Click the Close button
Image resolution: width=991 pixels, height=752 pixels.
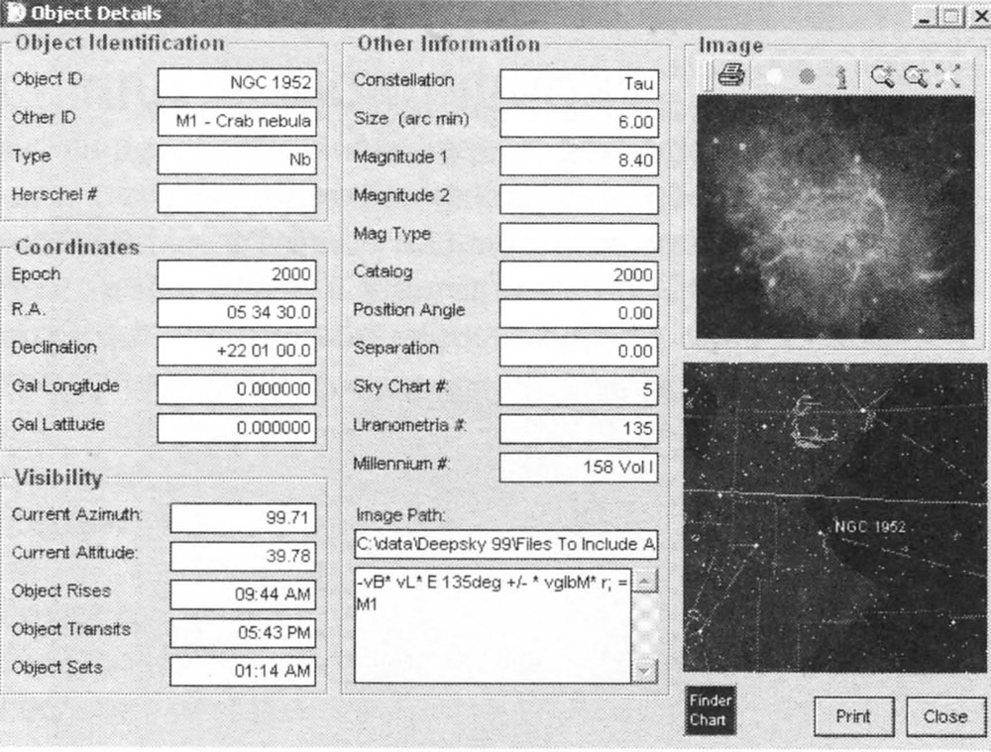tap(945, 716)
